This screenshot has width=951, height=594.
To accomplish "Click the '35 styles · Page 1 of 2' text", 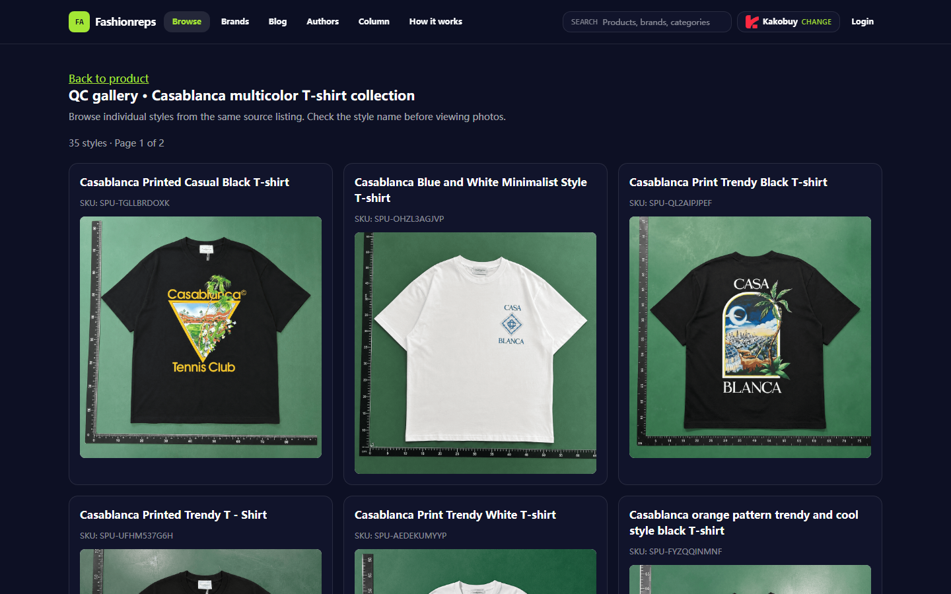I will (x=116, y=143).
